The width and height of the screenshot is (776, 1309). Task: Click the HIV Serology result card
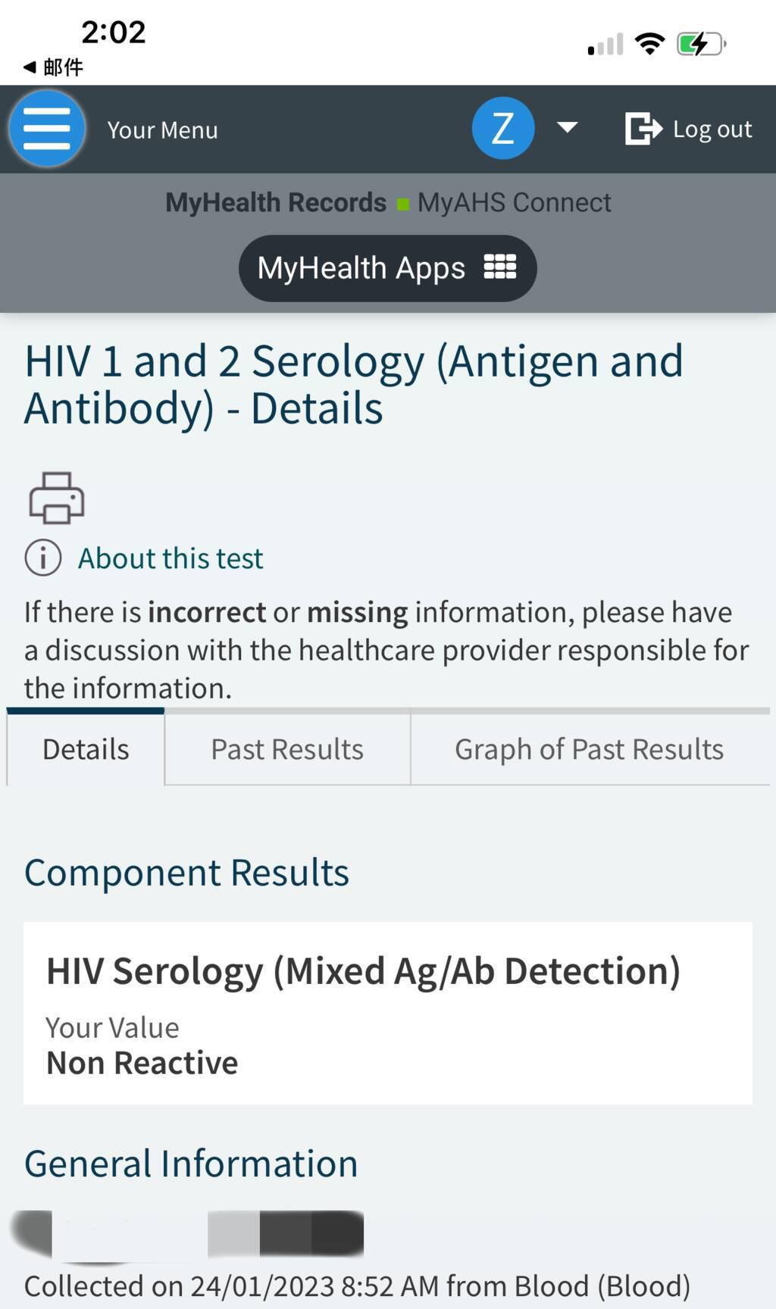(387, 1013)
